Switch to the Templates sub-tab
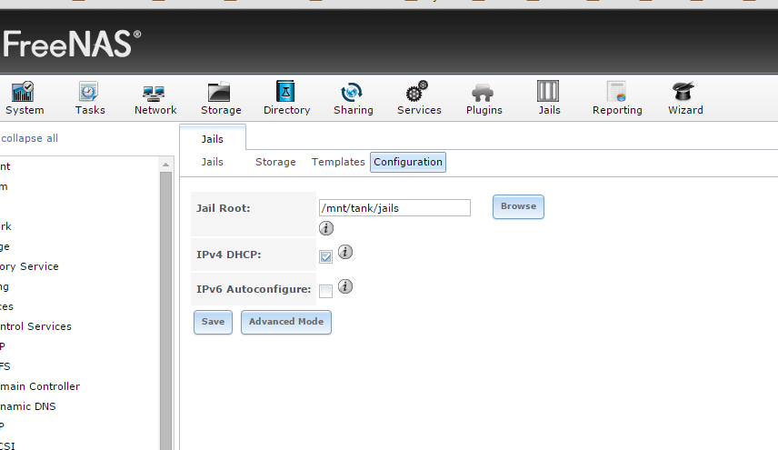The image size is (778, 450). [338, 162]
